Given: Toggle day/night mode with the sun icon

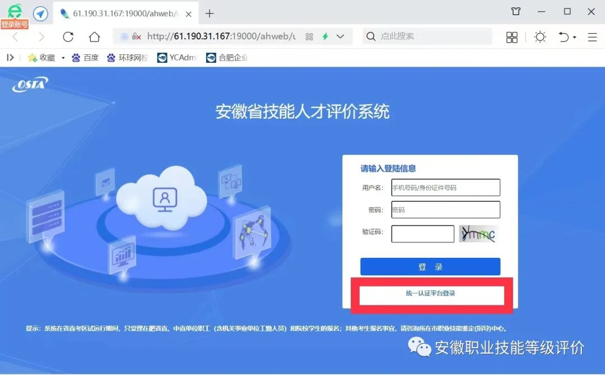Looking at the screenshot, I should (540, 36).
